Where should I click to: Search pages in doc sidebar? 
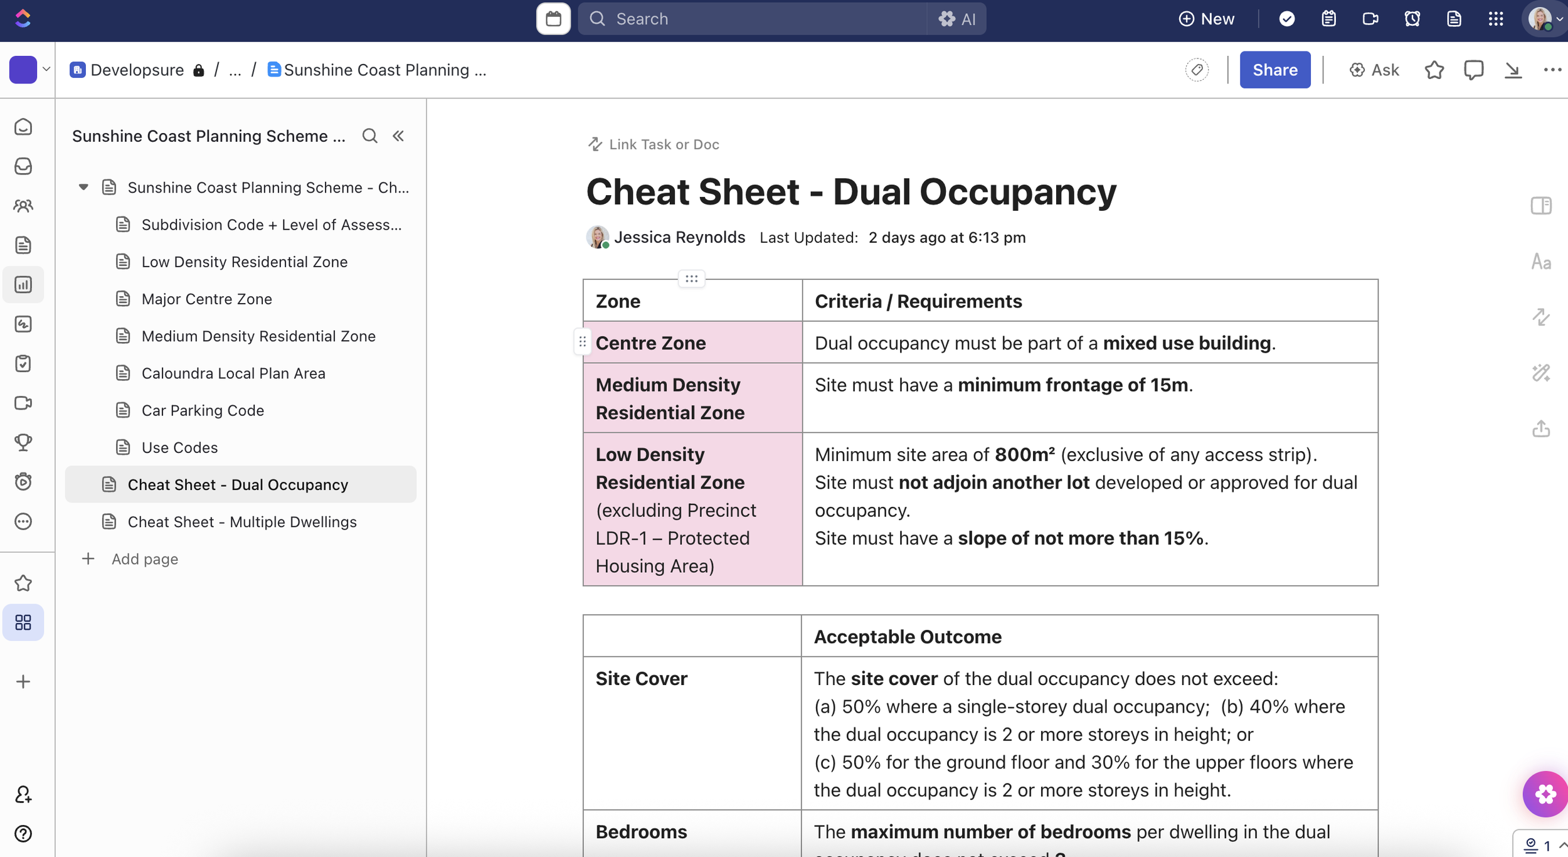(369, 136)
